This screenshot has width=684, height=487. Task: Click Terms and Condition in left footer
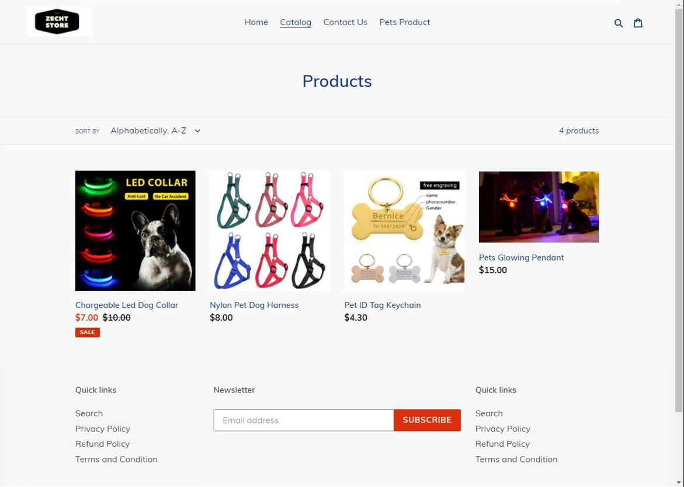[116, 459]
